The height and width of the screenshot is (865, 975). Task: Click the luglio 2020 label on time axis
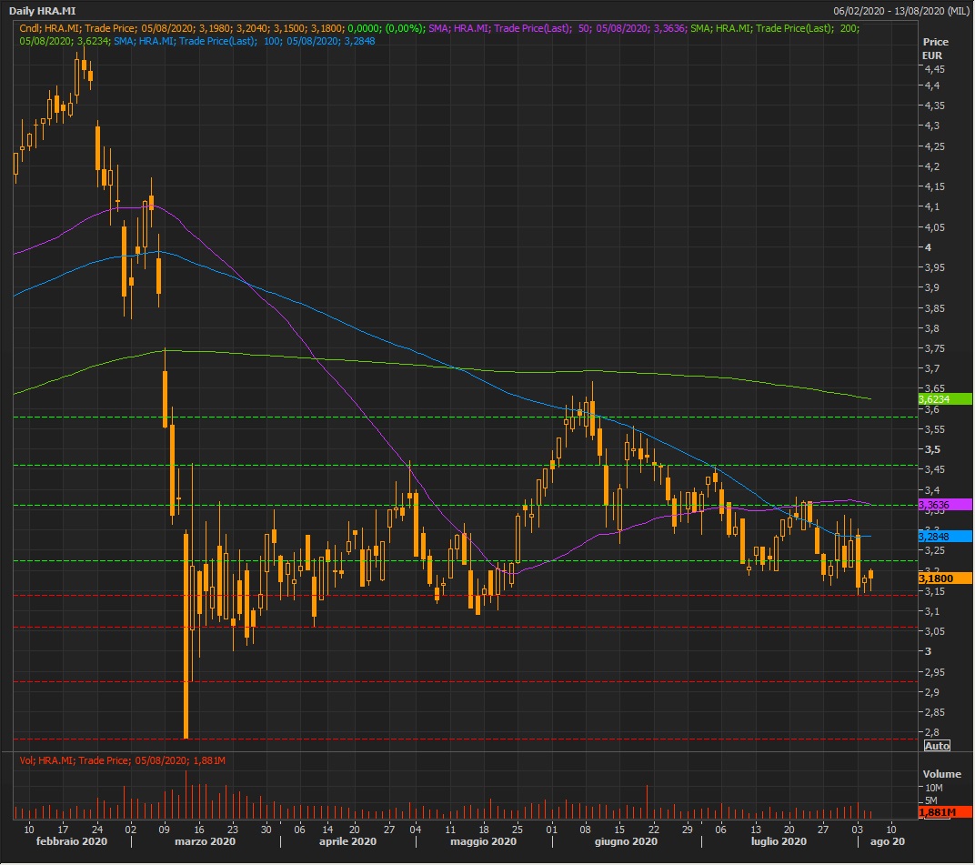click(x=779, y=843)
